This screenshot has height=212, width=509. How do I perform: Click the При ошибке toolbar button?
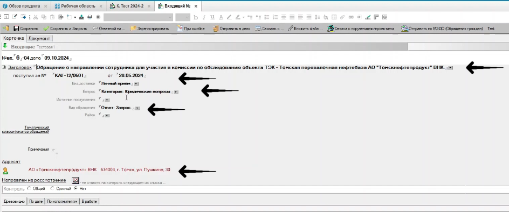coord(190,29)
